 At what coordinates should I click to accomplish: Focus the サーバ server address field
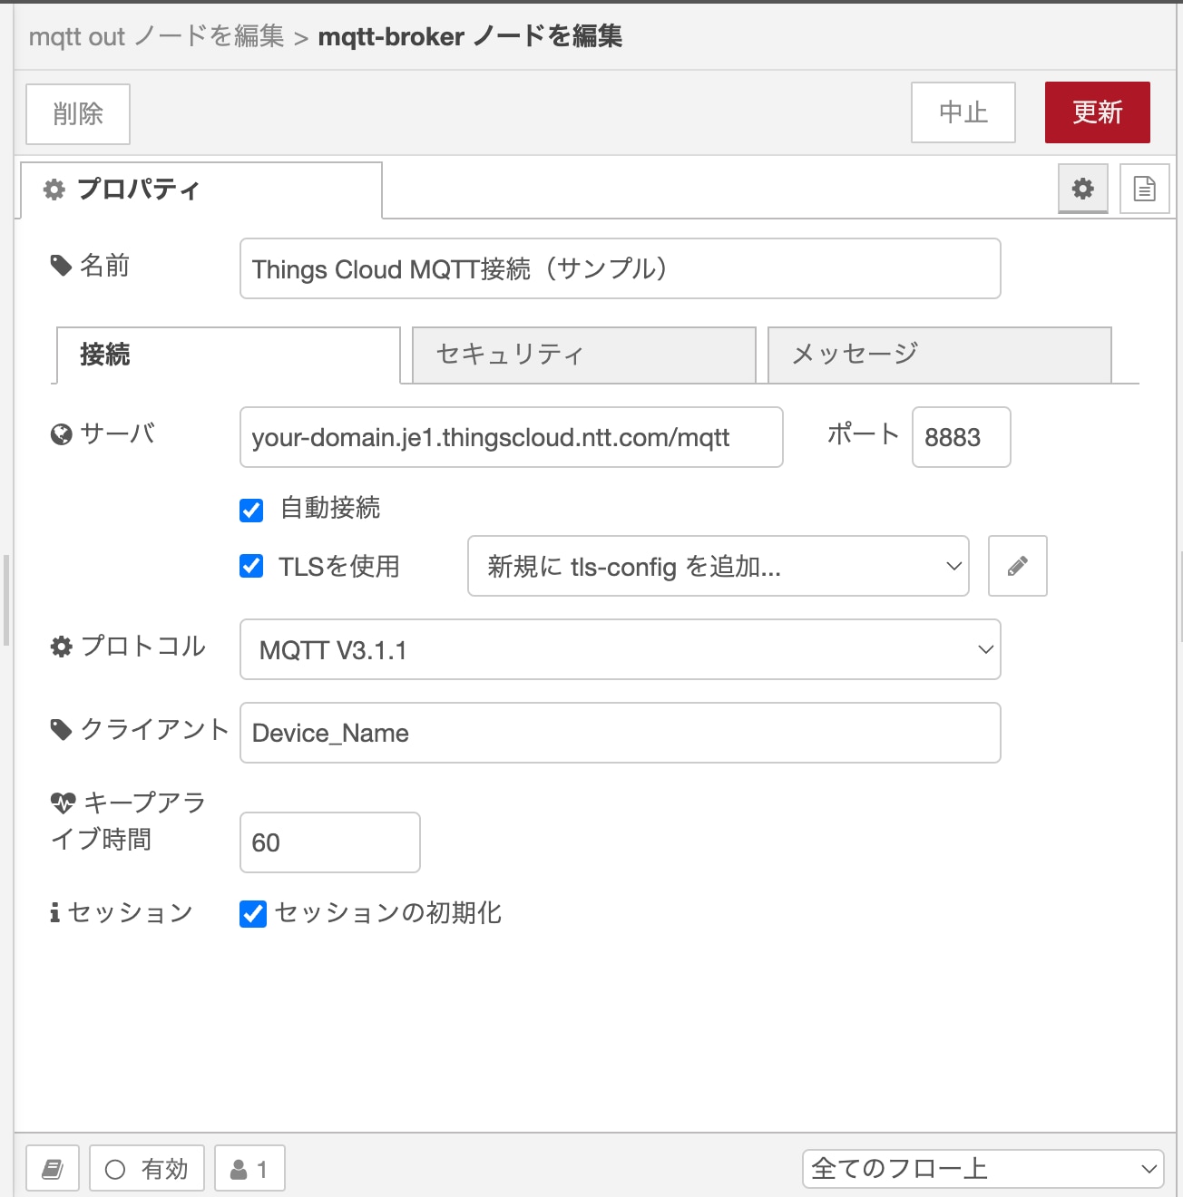tap(512, 437)
